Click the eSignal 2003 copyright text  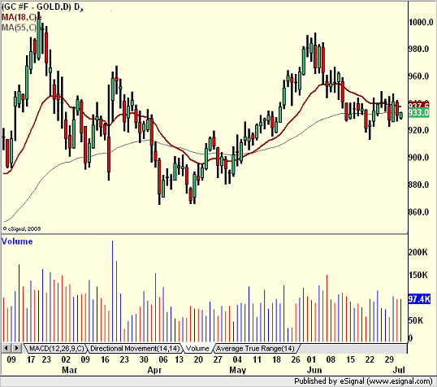(22, 228)
